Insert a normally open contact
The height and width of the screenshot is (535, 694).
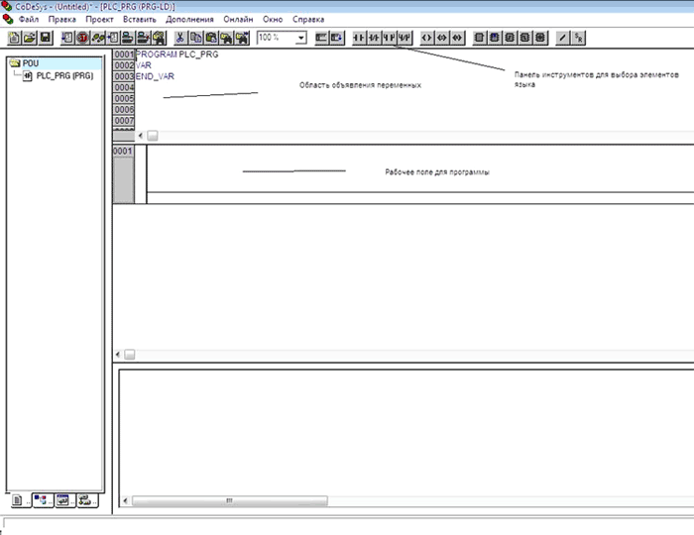pos(359,38)
